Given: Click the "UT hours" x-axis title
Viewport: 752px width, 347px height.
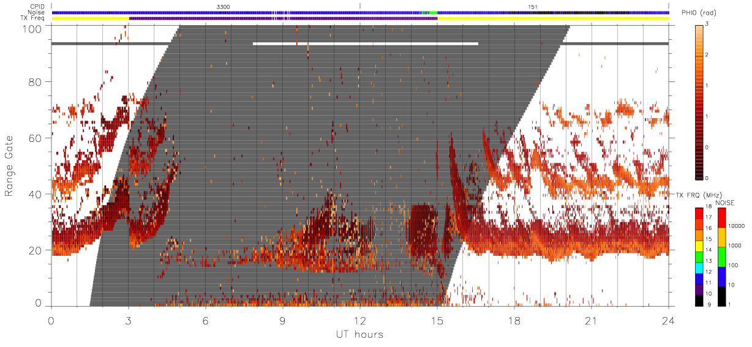Looking at the screenshot, I should click(359, 334).
